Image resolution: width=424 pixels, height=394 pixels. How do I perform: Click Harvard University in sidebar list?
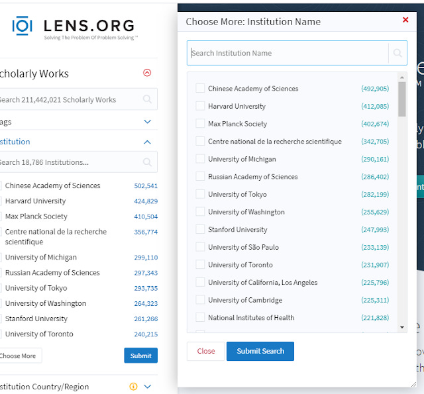pyautogui.click(x=35, y=201)
